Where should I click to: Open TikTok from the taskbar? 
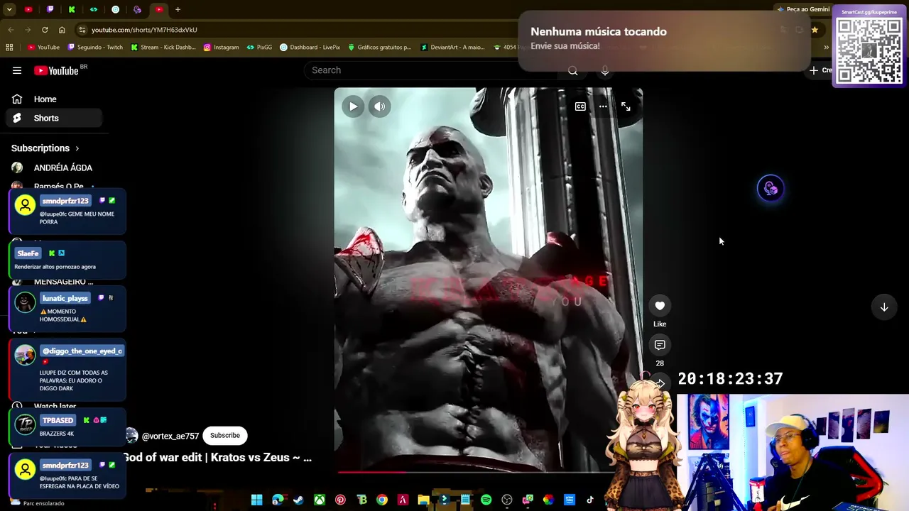click(x=590, y=500)
